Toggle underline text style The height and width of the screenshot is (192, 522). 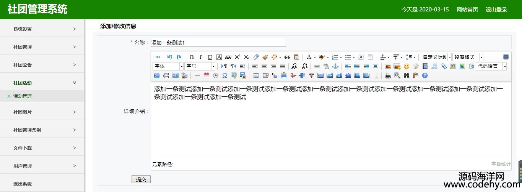pyautogui.click(x=210, y=57)
